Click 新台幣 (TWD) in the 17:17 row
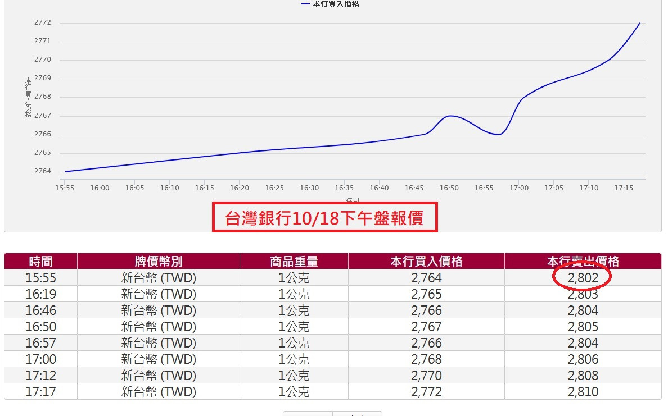The image size is (668, 416). click(x=159, y=392)
